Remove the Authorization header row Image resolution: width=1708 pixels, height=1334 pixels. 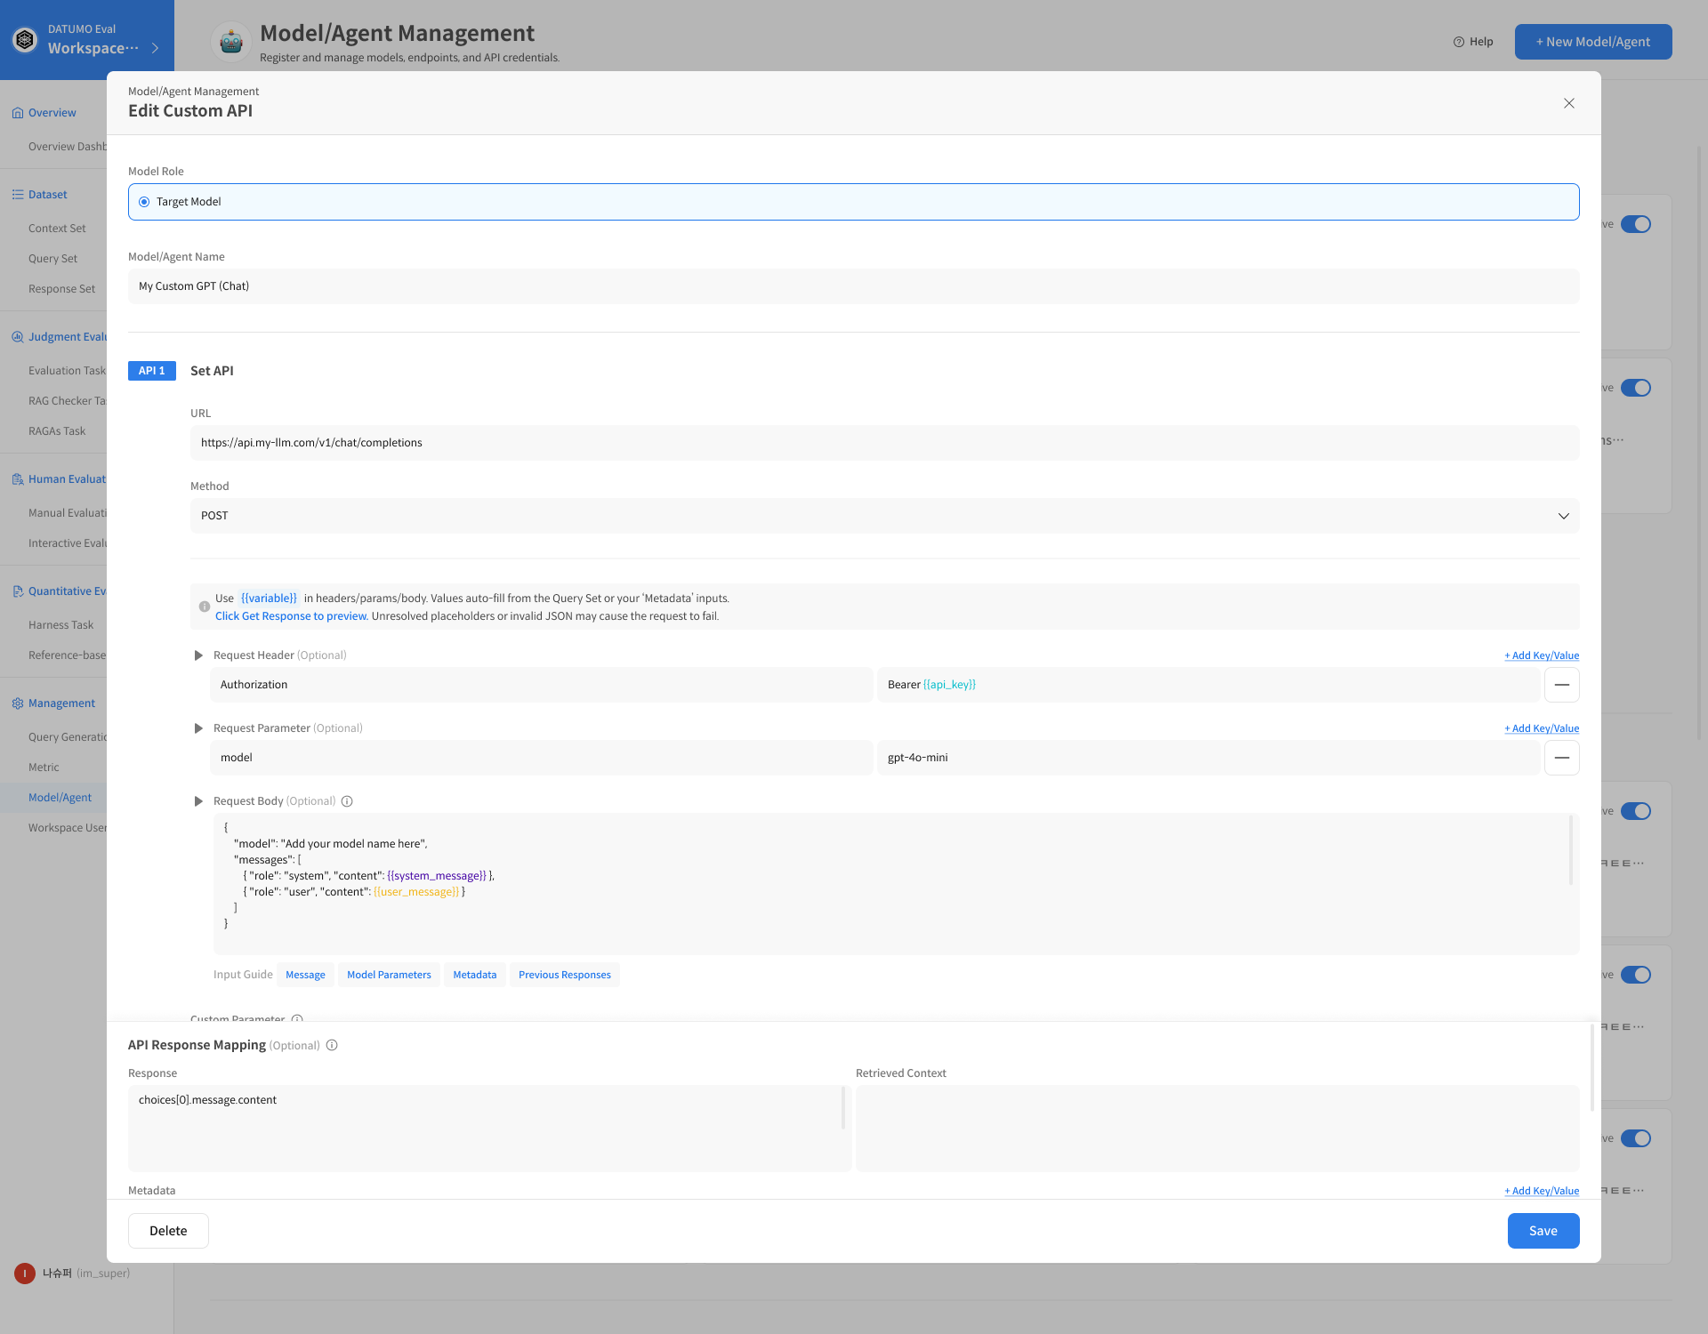[1561, 685]
